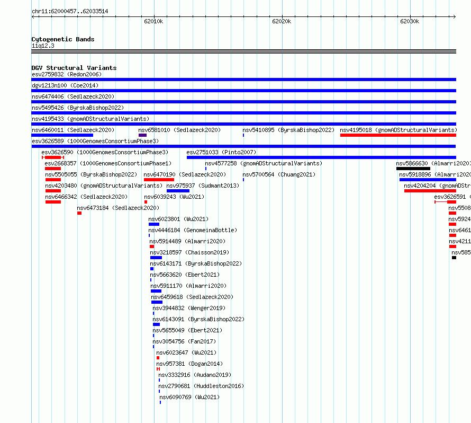
Task: Open nsv5663620 (Ebert2021) variant
Action: coord(185,275)
